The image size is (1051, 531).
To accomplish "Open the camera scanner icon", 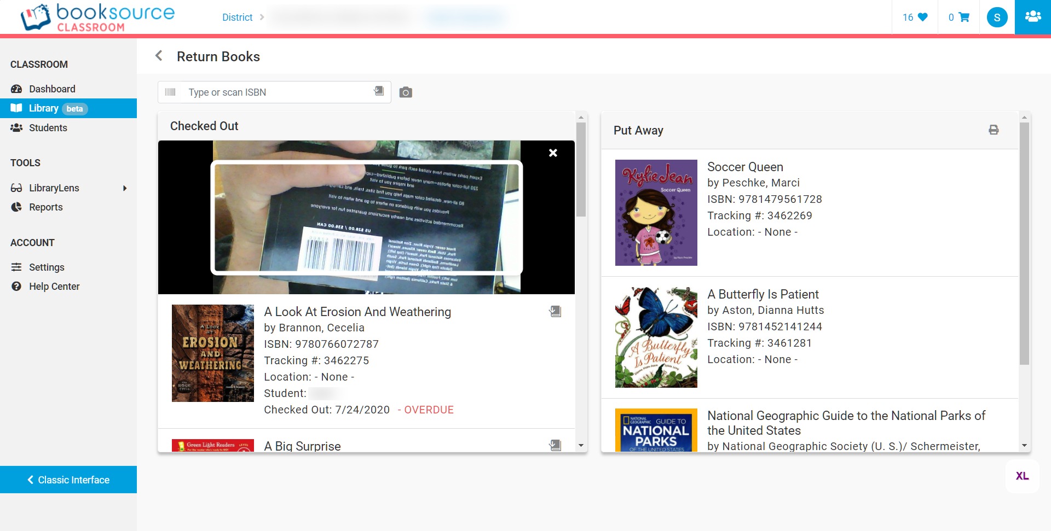I will 406,92.
